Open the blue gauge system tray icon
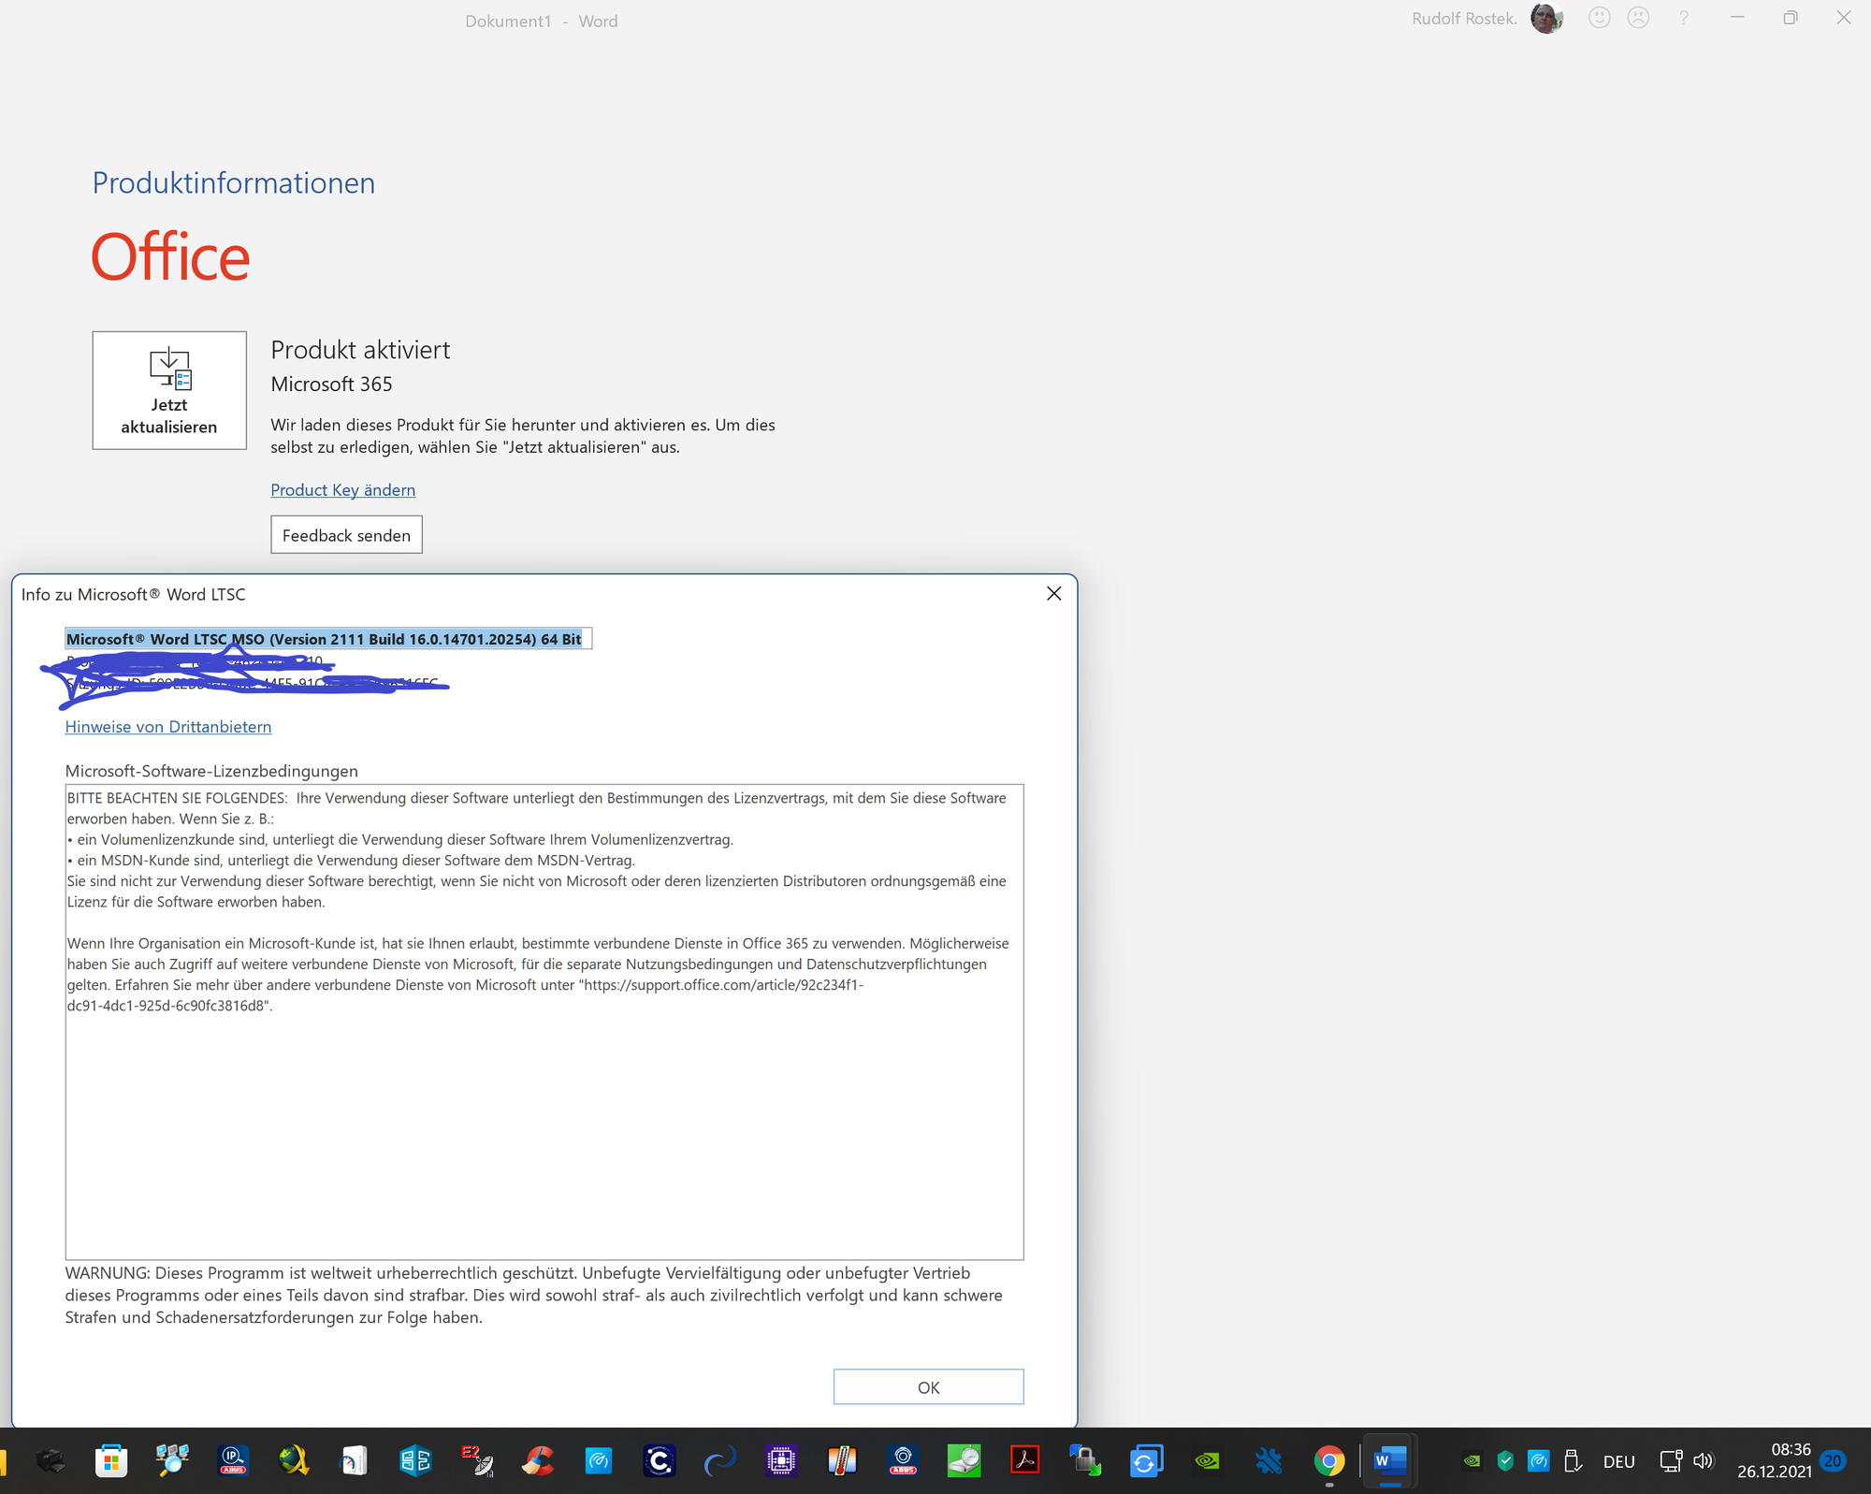 pos(1539,1461)
